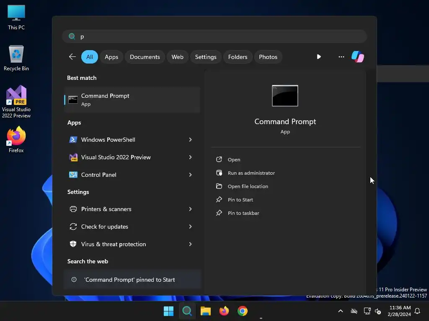Open Virus & threat protection setting
The width and height of the screenshot is (429, 321).
coord(132,244)
